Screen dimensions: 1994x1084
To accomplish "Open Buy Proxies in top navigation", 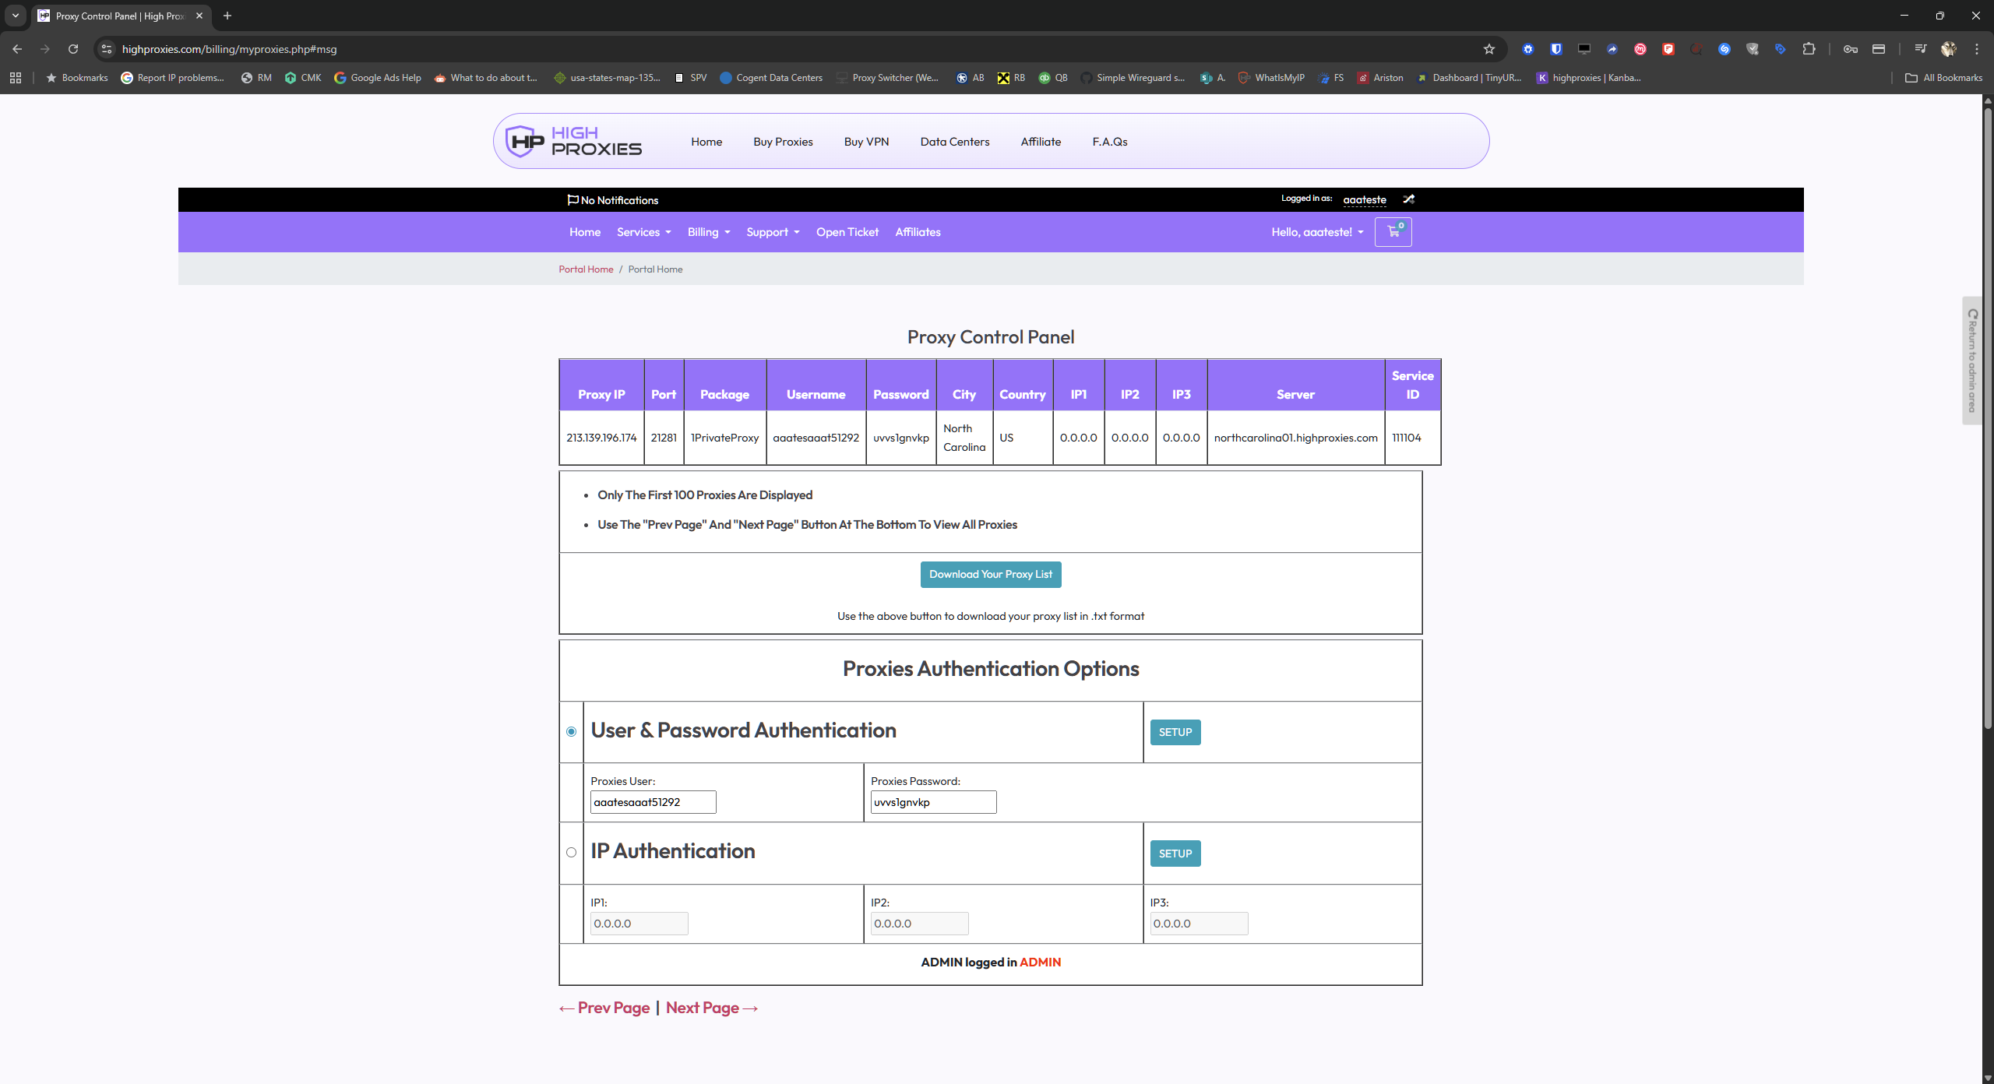I will pyautogui.click(x=783, y=142).
